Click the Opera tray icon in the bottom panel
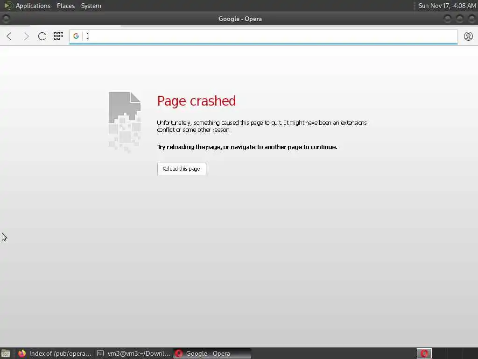Screen dimensions: 478x359 [424, 353]
